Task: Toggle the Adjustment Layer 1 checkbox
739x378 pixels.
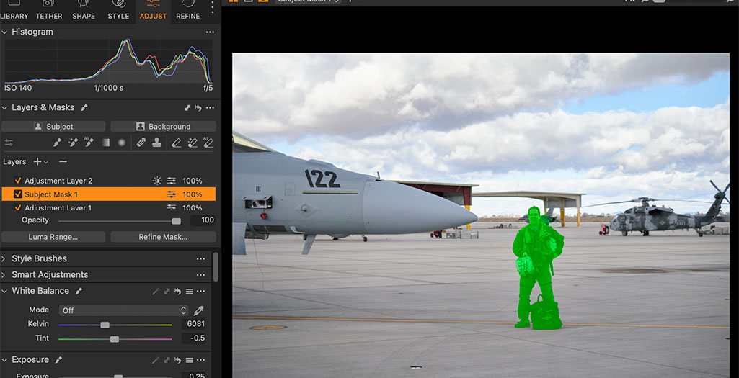Action: pos(18,208)
